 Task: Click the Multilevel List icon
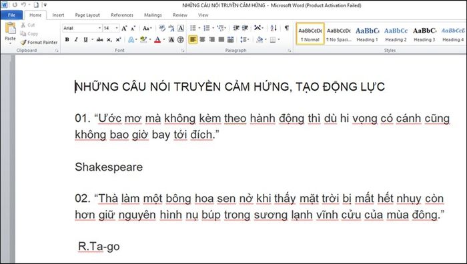pyautogui.click(x=220, y=28)
